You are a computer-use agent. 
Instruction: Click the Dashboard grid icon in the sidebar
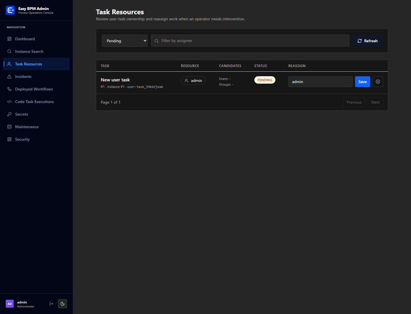coord(9,39)
